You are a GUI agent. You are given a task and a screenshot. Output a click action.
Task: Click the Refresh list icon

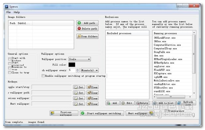[x=179, y=103]
